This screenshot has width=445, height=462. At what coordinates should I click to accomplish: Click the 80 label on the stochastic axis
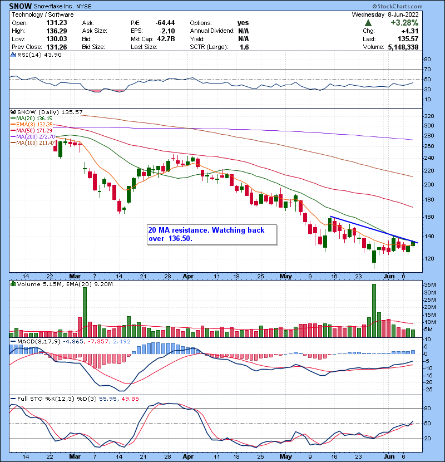click(427, 409)
